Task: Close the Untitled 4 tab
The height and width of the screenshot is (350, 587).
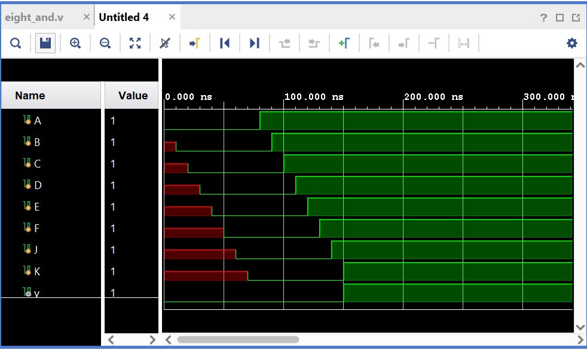Action: [x=172, y=17]
